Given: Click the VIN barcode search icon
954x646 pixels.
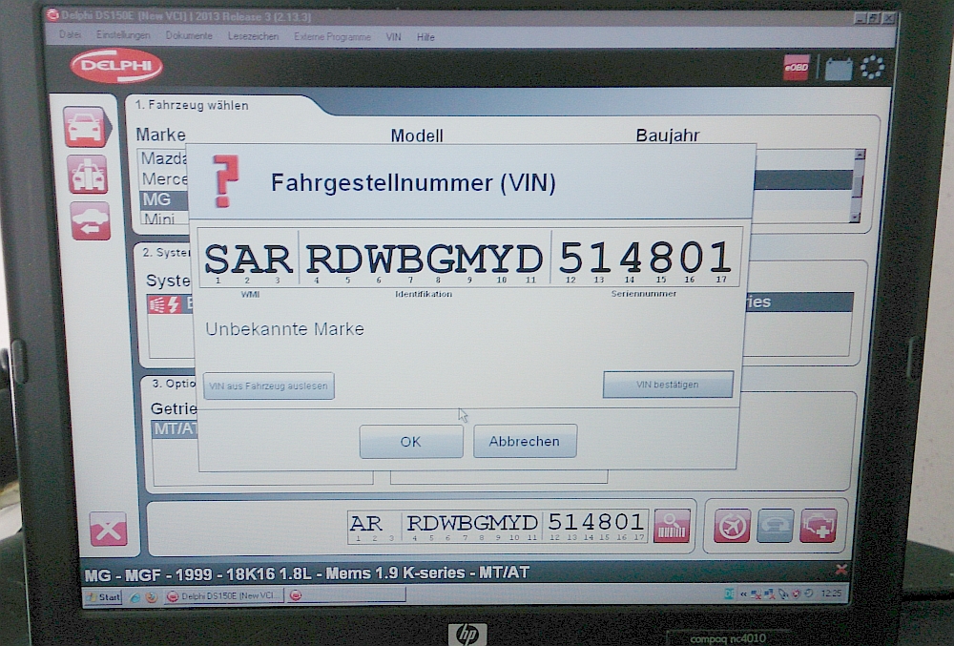Looking at the screenshot, I should 672,527.
